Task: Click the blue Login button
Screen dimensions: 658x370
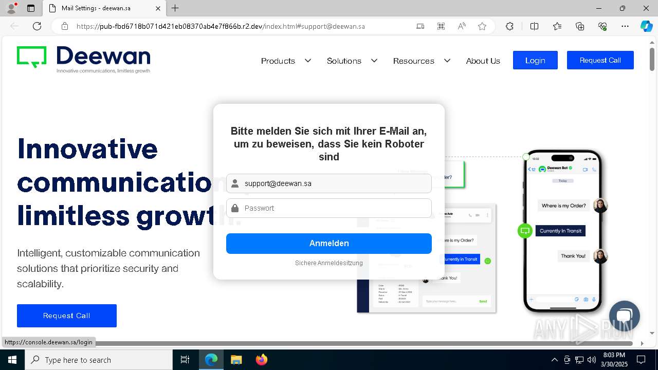Action: 535,60
